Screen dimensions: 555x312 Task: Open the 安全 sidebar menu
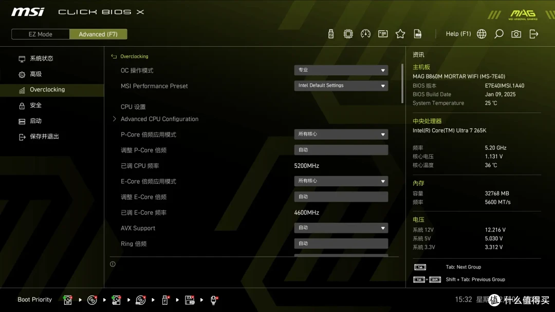pos(36,105)
